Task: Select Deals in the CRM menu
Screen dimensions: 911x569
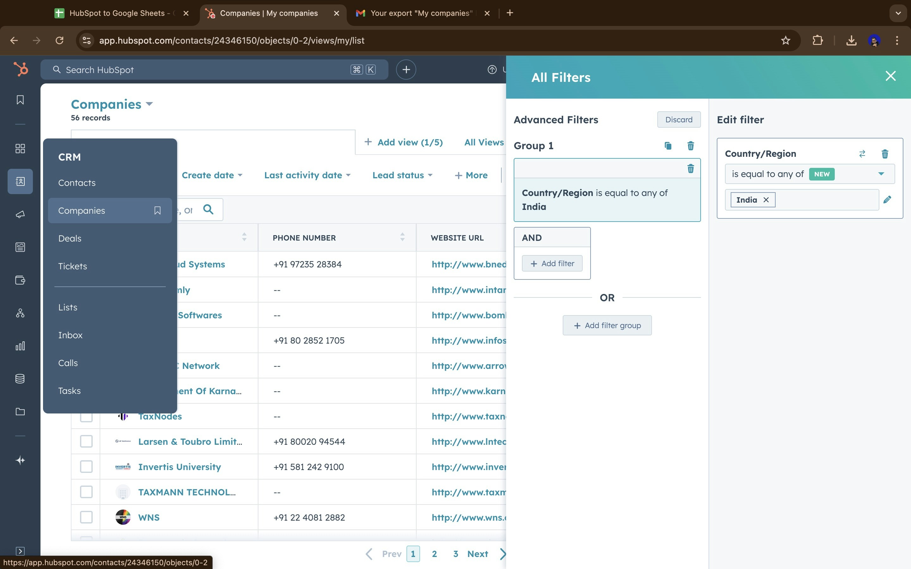Action: click(x=70, y=238)
